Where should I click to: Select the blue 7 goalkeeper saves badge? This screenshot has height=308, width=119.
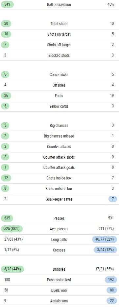113,199
